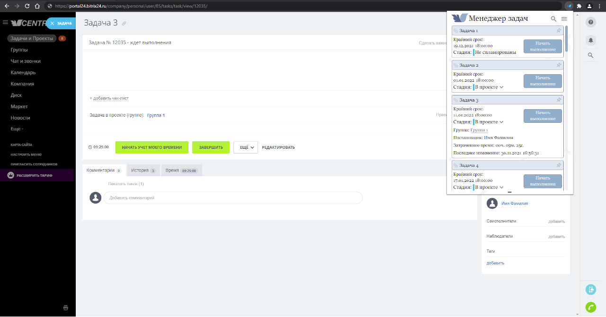Open Группа 1 link in Задача 3 popup card
606x317 pixels.
(479, 130)
